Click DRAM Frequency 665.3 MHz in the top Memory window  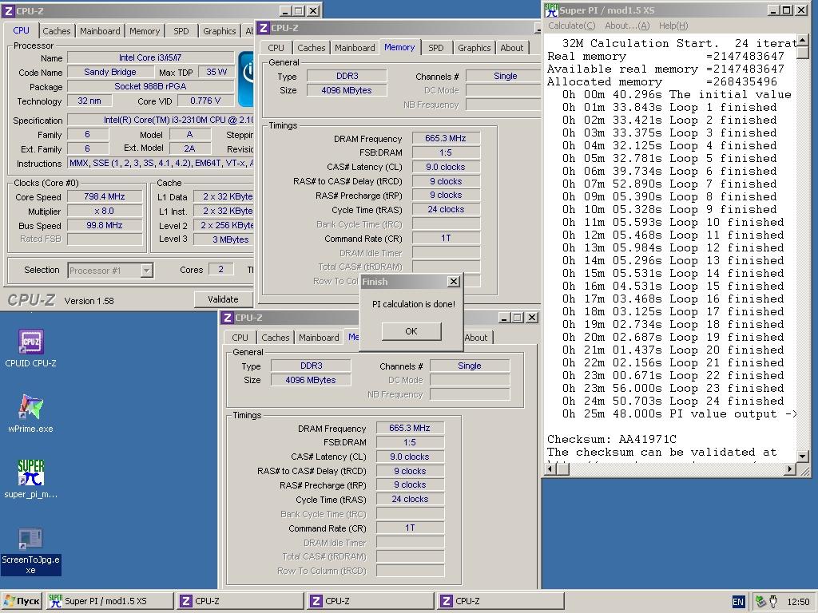coord(446,138)
